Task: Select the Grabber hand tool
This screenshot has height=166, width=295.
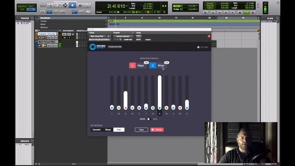Action: pyautogui.click(x=72, y=5)
